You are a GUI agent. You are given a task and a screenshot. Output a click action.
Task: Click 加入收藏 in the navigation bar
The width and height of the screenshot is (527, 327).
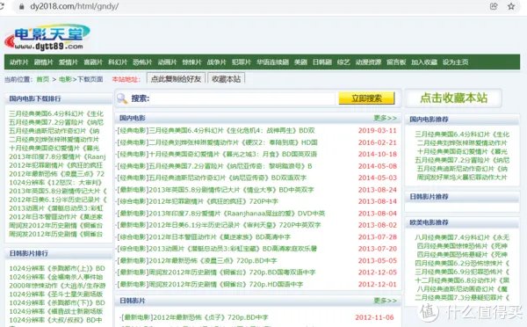coord(424,62)
